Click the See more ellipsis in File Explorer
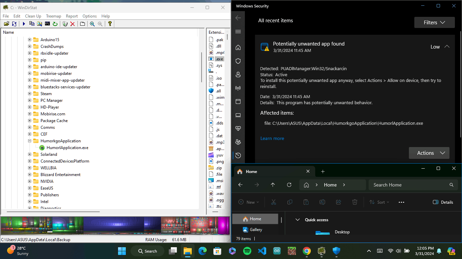The width and height of the screenshot is (462, 259). pyautogui.click(x=401, y=202)
